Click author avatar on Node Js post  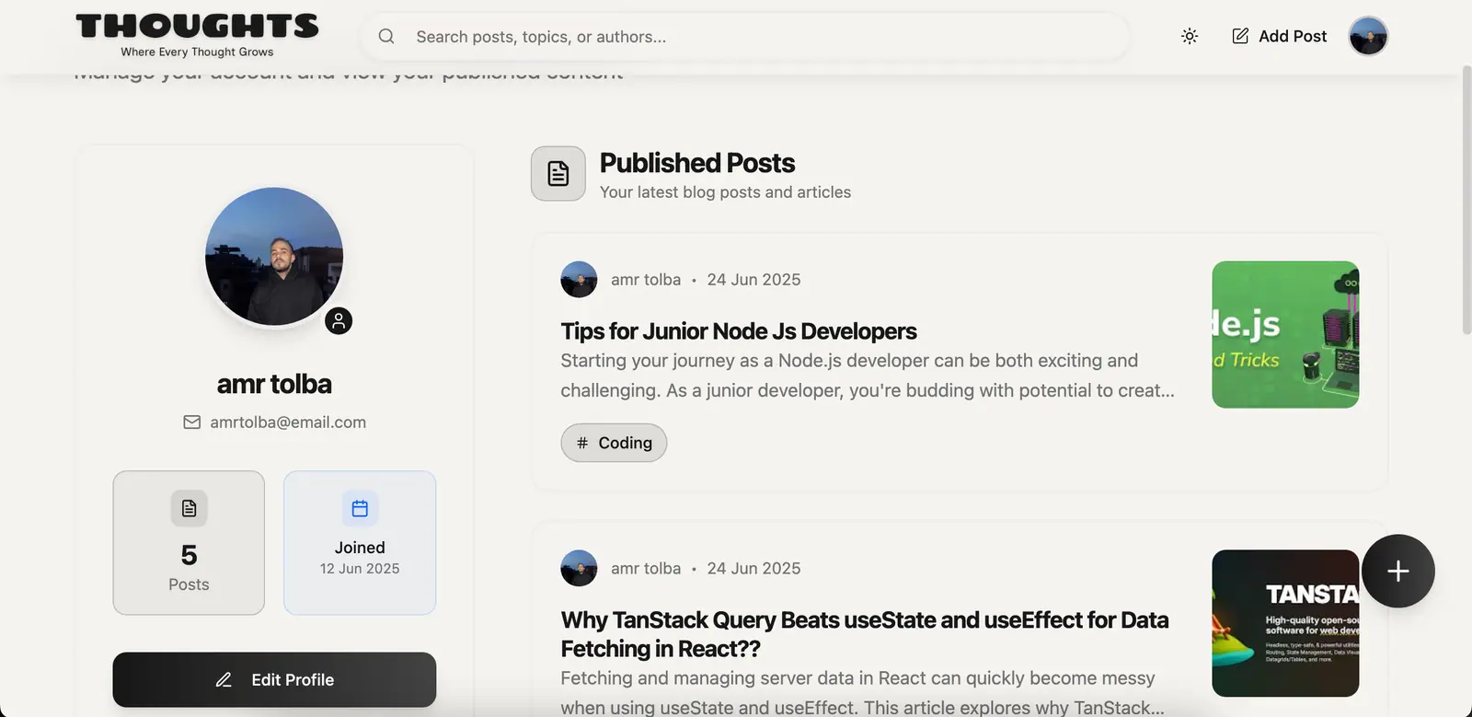(579, 280)
